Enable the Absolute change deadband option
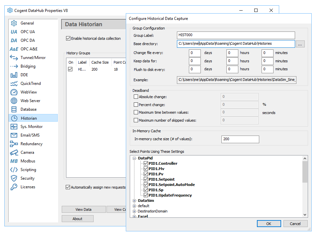 point(136,96)
